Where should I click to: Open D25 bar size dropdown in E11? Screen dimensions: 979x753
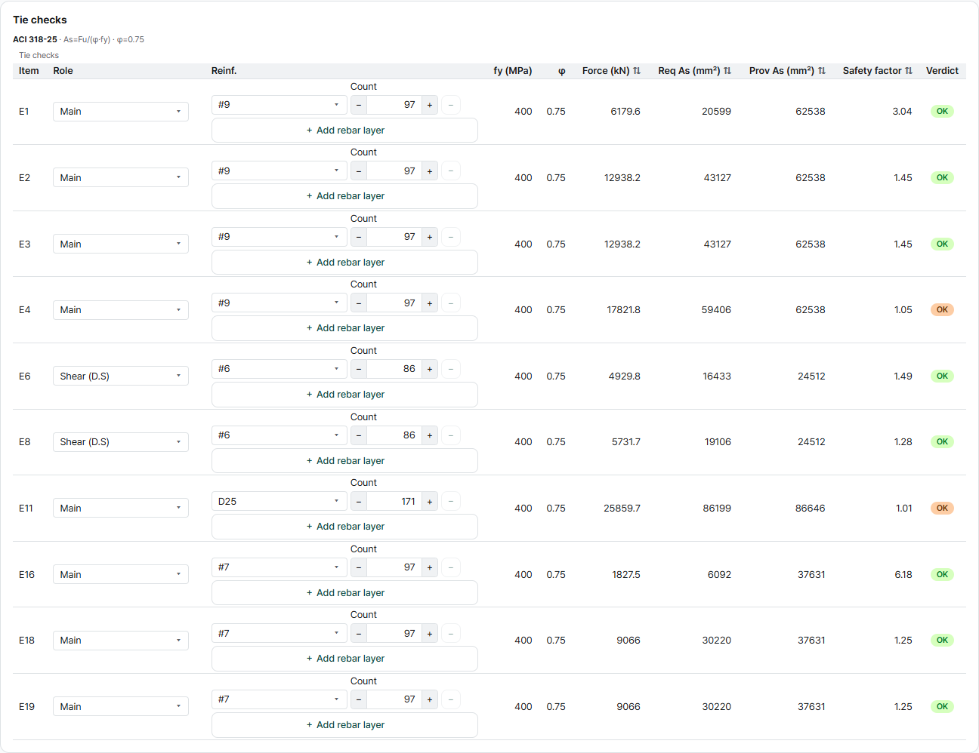pos(279,502)
